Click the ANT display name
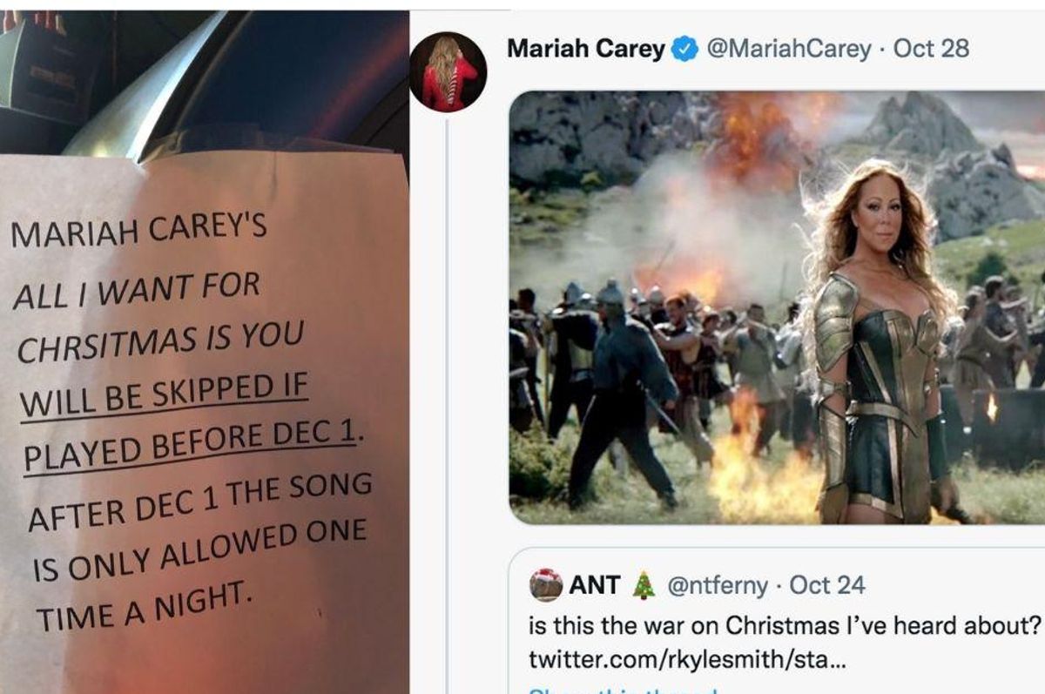The height and width of the screenshot is (694, 1045). pyautogui.click(x=594, y=586)
